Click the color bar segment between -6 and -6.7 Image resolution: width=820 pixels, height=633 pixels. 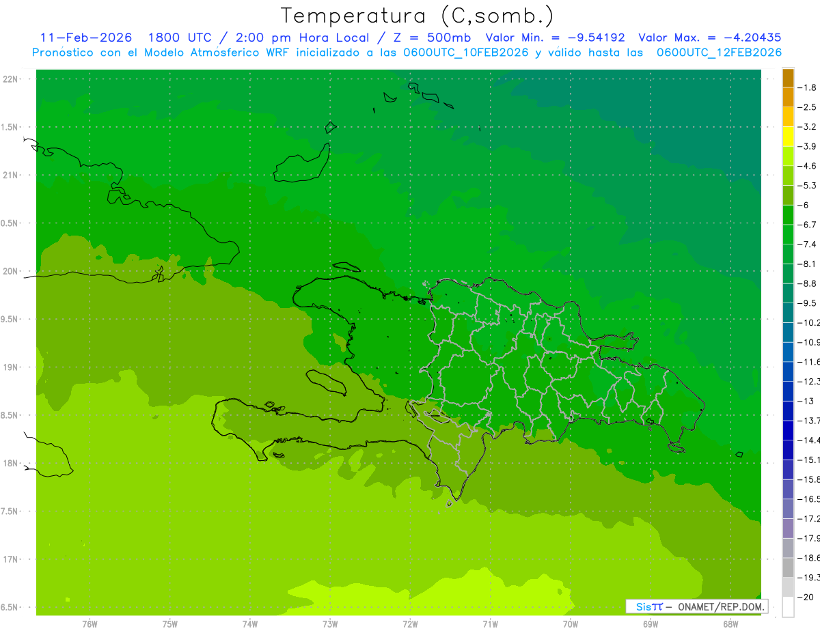click(x=788, y=215)
